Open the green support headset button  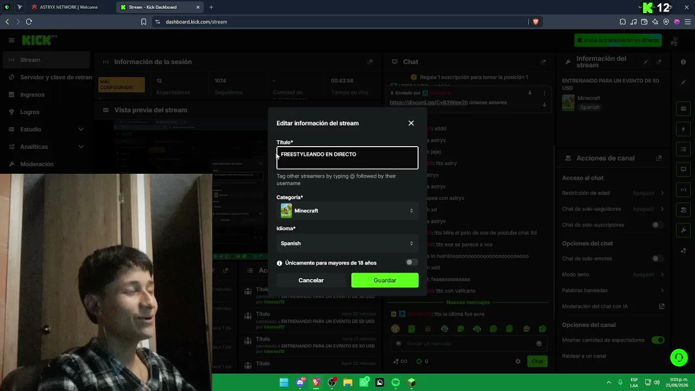(x=679, y=357)
